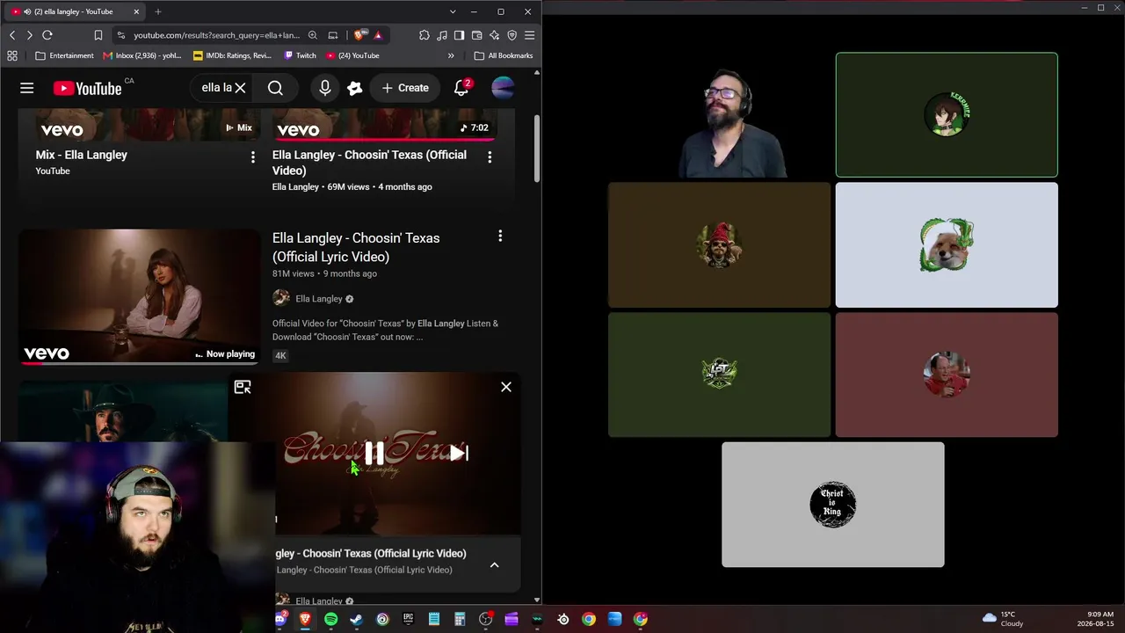The height and width of the screenshot is (633, 1125).
Task: Bookmark this page with the bookmark icon
Action: 98,35
